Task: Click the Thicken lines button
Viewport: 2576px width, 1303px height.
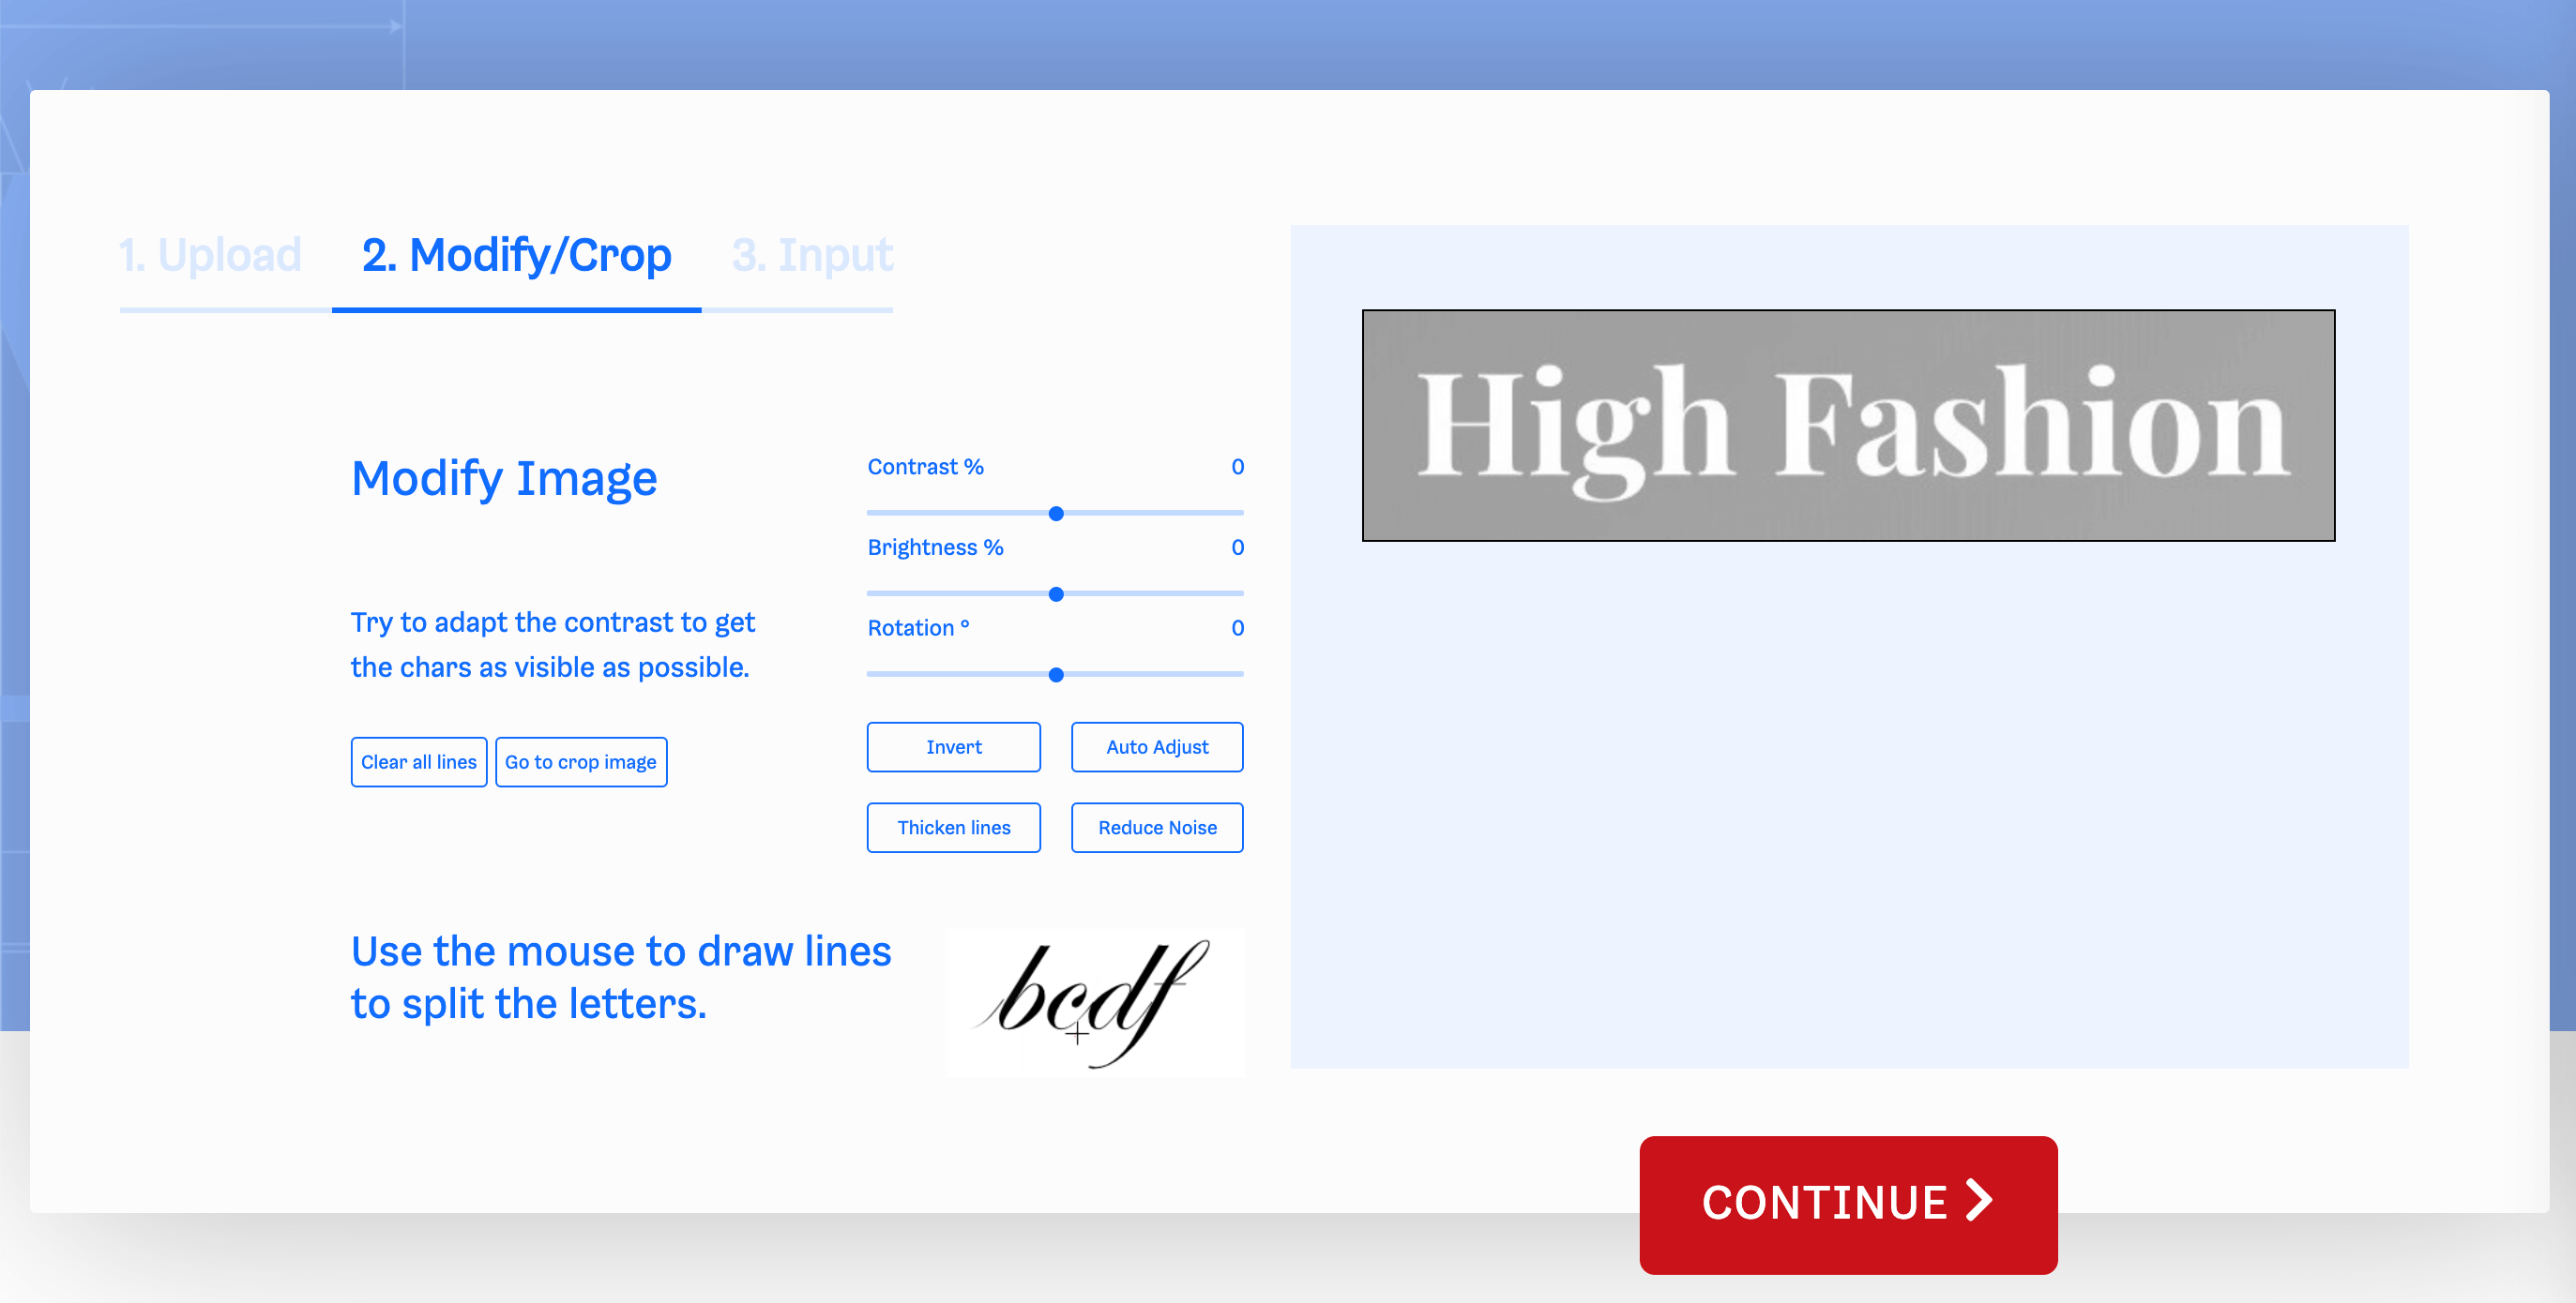Action: (953, 826)
